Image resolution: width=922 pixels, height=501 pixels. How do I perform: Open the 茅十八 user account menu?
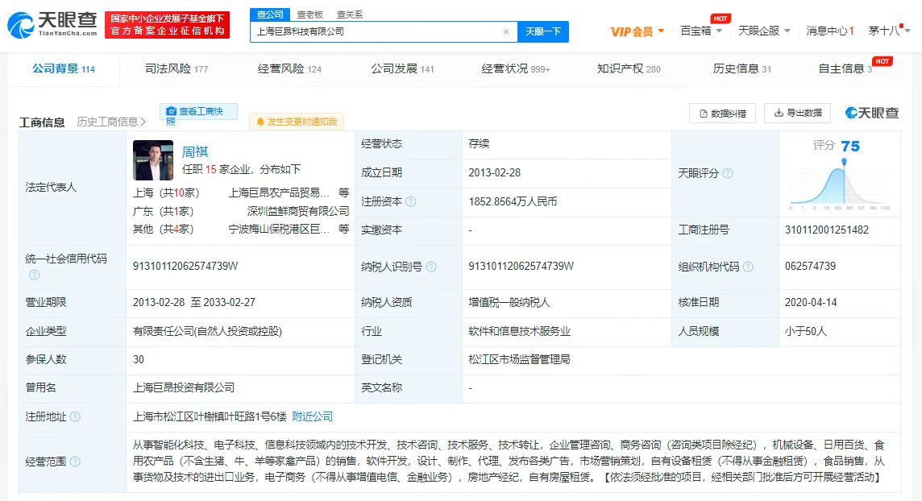(x=888, y=31)
